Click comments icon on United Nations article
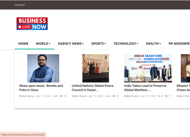This screenshot has width=190, height=137. [107, 96]
